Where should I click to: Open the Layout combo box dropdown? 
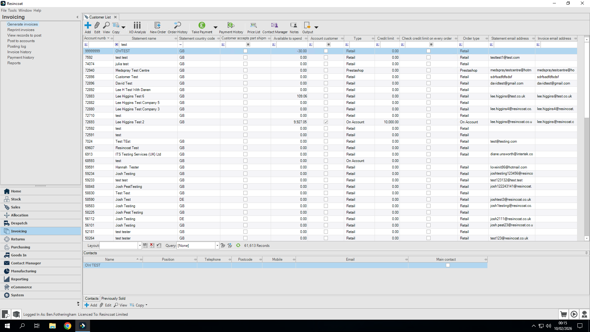coord(140,246)
